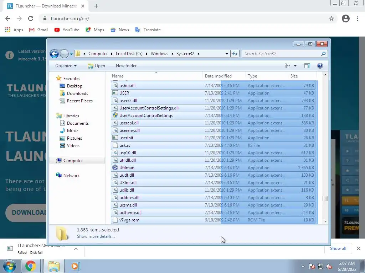Open the Videos library
The width and height of the screenshot is (365, 273).
coord(73,145)
